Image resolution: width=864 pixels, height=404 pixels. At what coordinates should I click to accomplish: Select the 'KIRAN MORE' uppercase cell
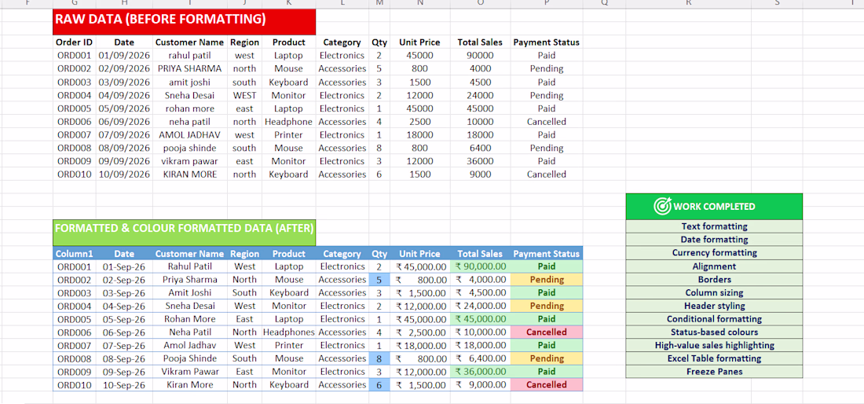[189, 174]
